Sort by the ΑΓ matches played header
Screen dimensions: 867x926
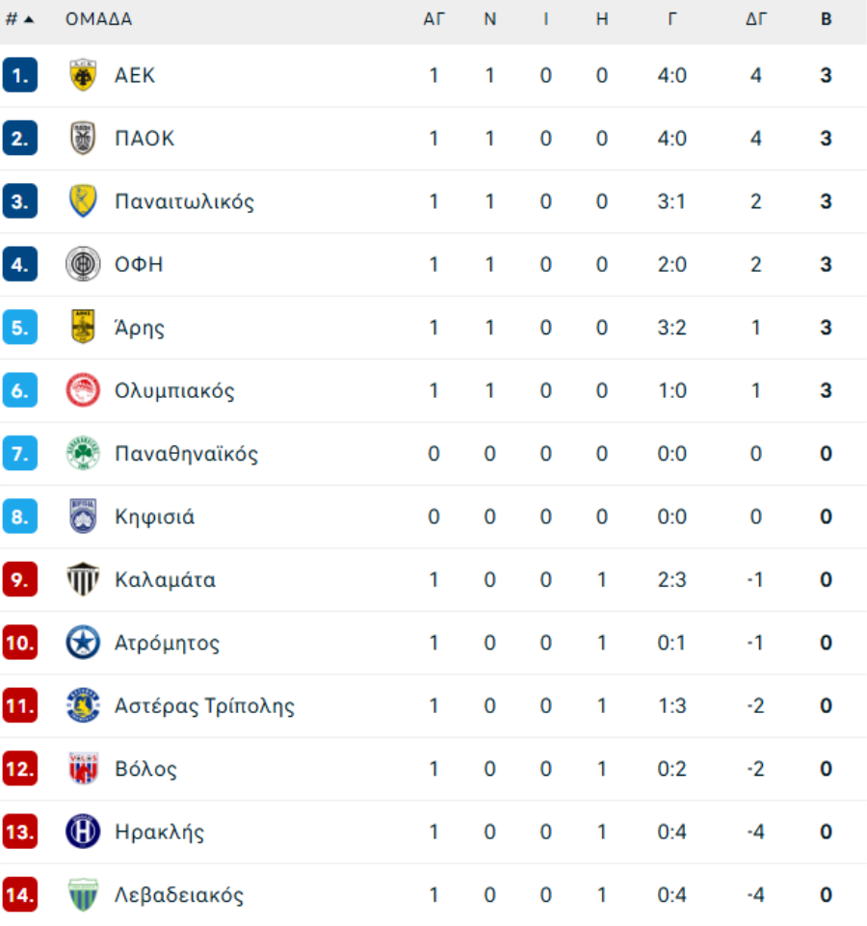pyautogui.click(x=433, y=19)
